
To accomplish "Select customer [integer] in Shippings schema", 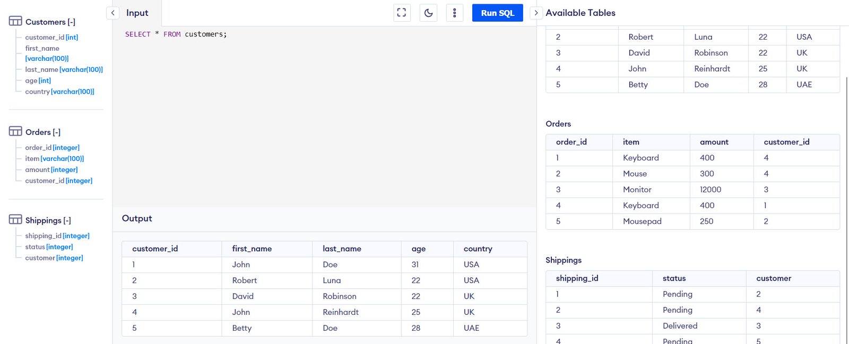I will click(x=54, y=258).
